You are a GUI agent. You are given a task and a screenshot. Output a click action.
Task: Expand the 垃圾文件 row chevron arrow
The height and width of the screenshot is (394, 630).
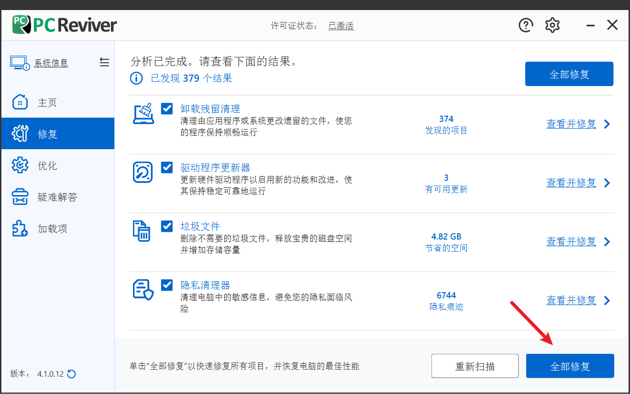coord(607,242)
